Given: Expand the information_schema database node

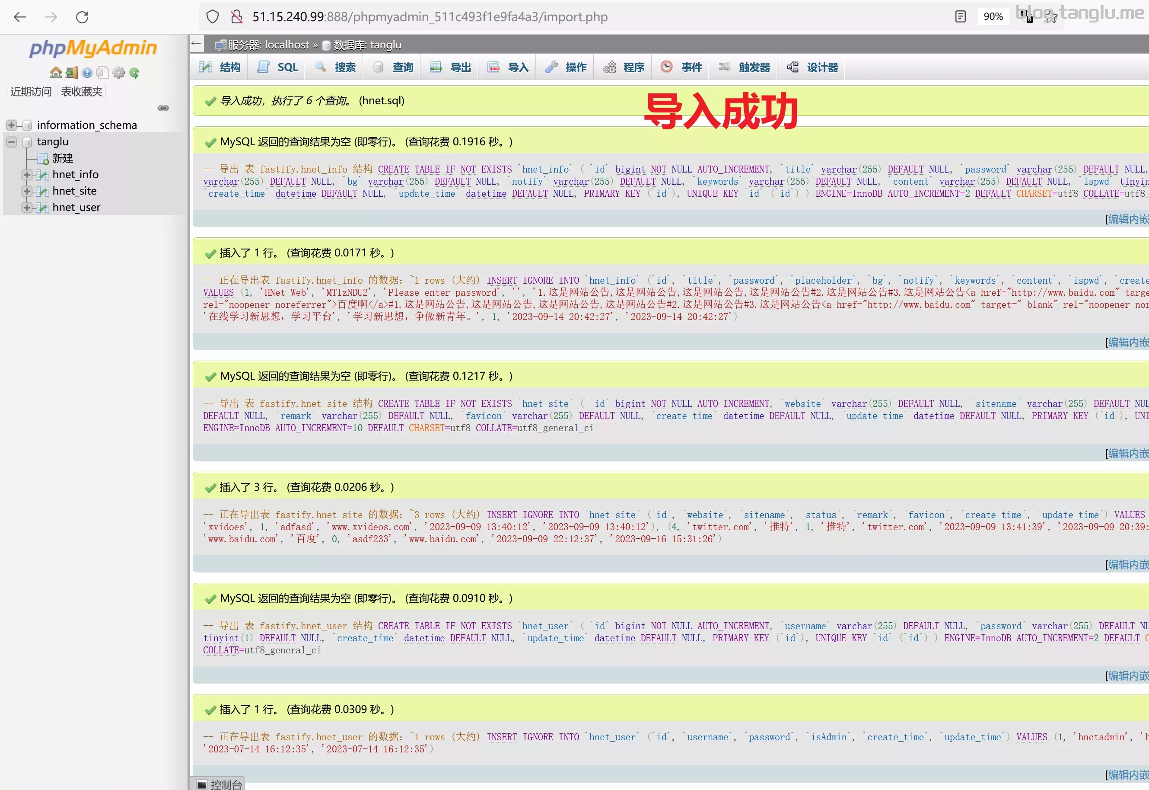Looking at the screenshot, I should click(11, 125).
